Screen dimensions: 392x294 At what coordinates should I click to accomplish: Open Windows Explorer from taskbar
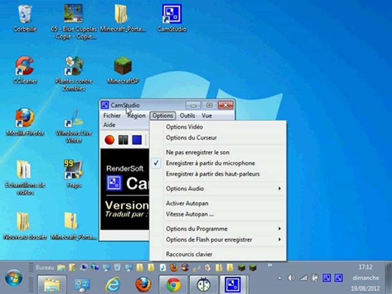click(x=52, y=284)
